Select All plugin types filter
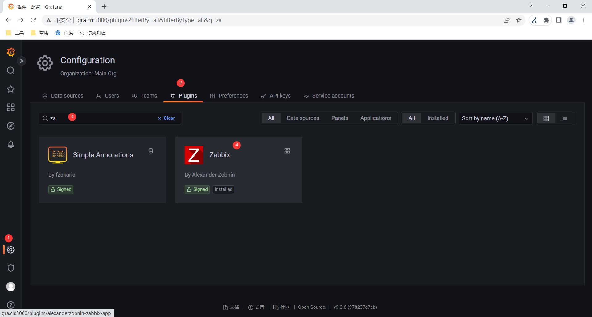592x317 pixels. click(271, 118)
